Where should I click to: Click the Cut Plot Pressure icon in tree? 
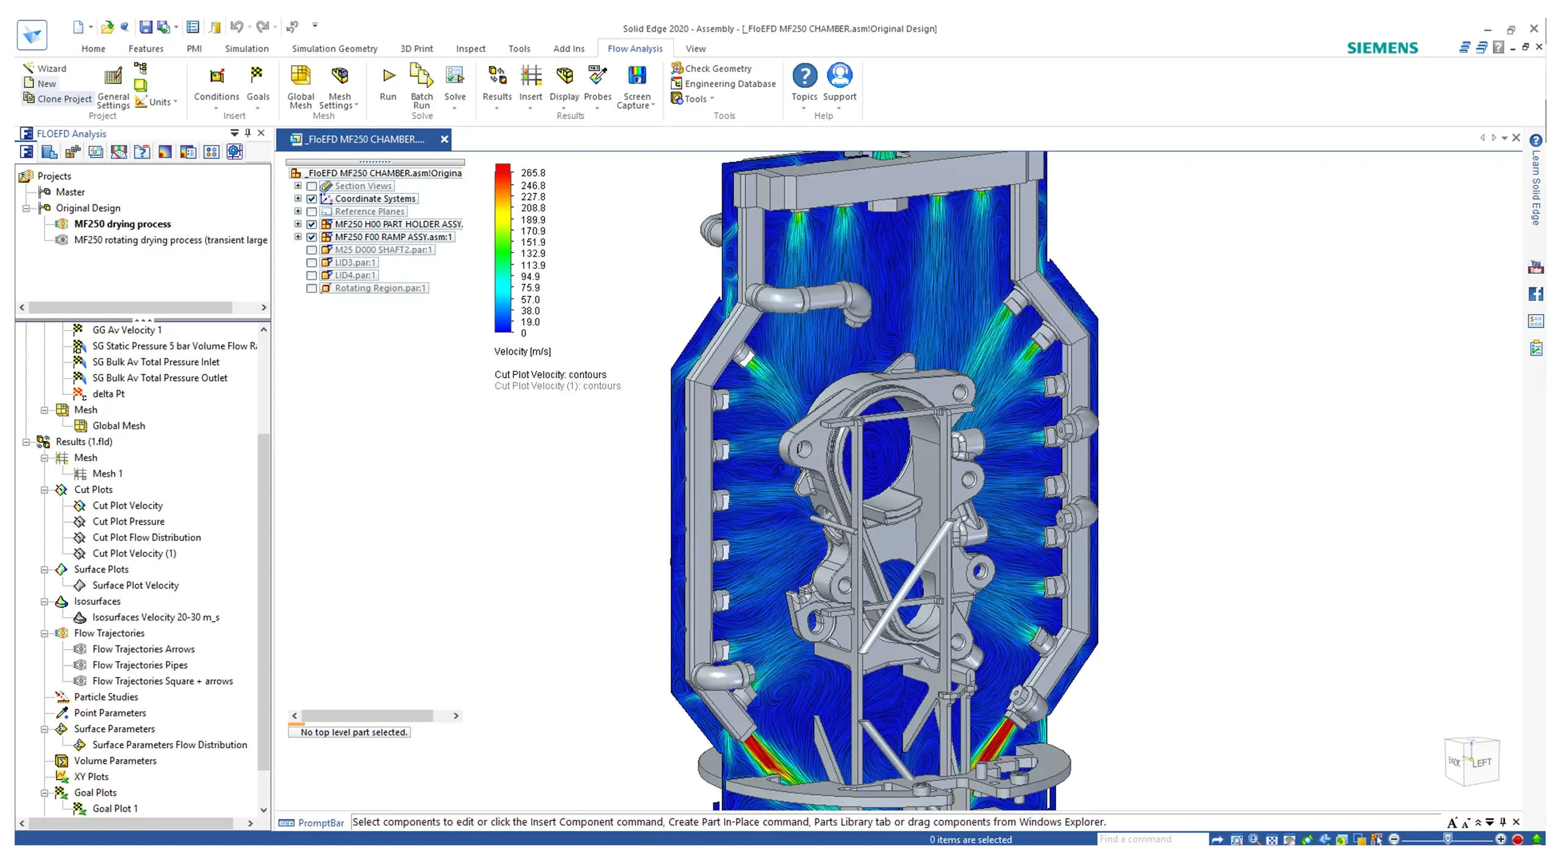(x=79, y=521)
